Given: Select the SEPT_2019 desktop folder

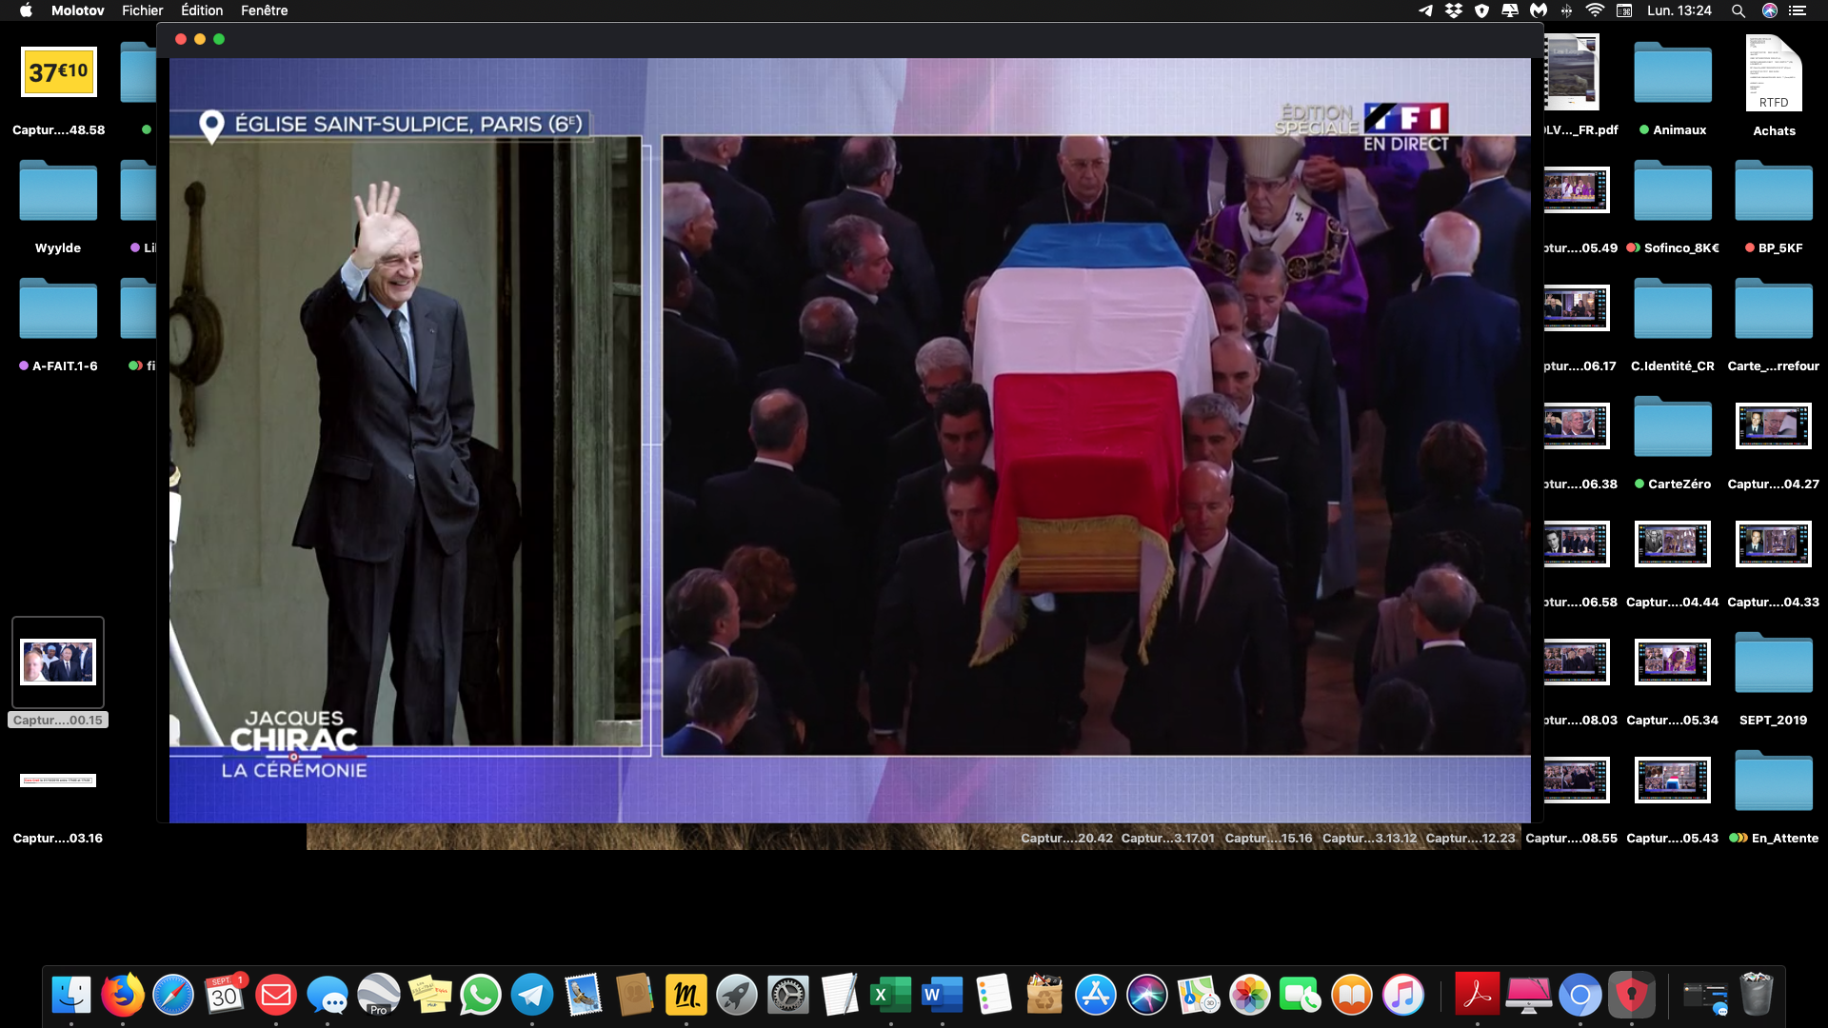Looking at the screenshot, I should point(1773,663).
